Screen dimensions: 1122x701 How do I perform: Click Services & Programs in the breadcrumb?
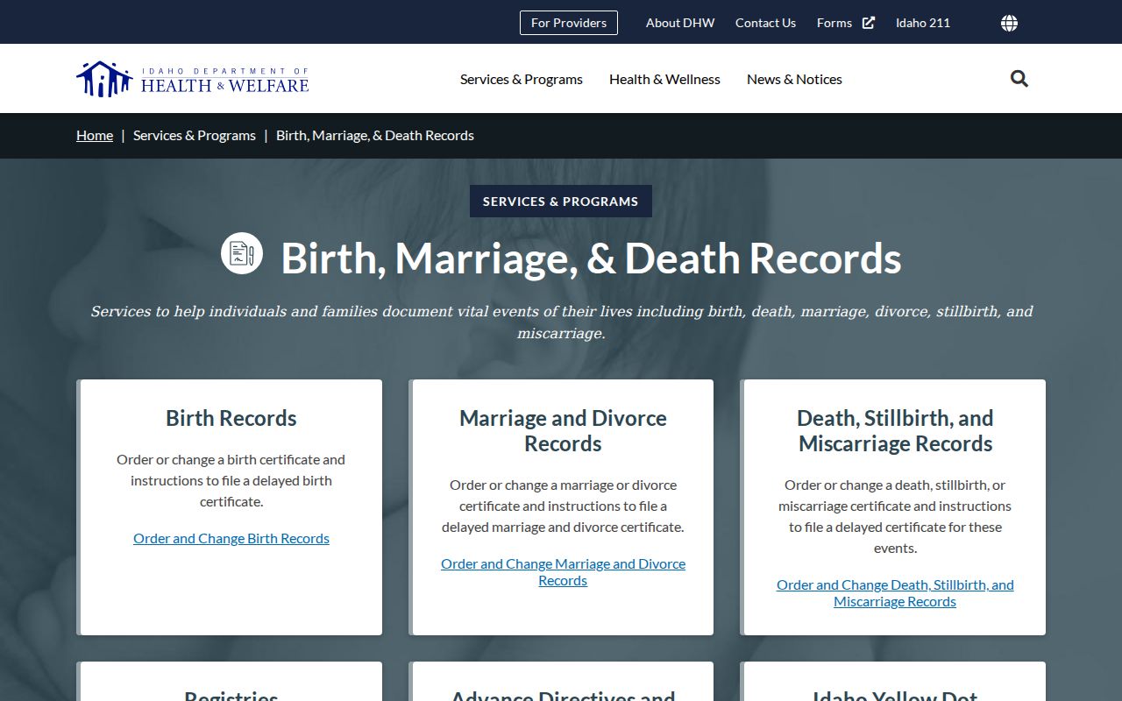pyautogui.click(x=195, y=135)
